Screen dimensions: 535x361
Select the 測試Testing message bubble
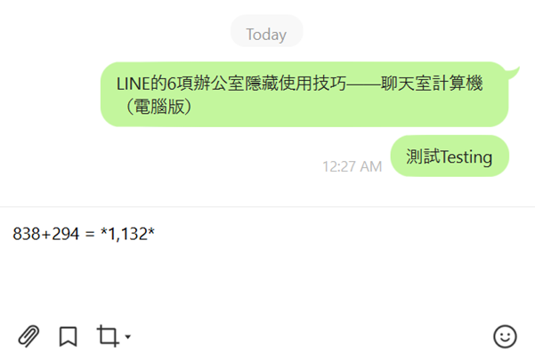[450, 156]
